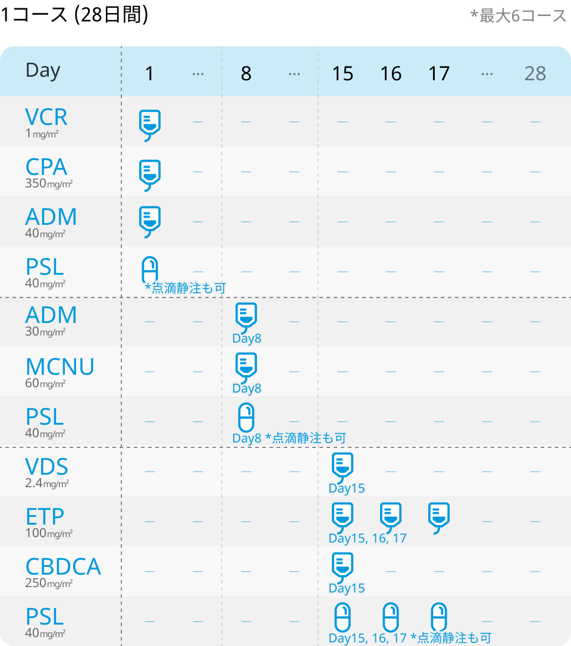Image resolution: width=571 pixels, height=646 pixels.
Task: Click the VDS drug name label
Action: [x=46, y=467]
